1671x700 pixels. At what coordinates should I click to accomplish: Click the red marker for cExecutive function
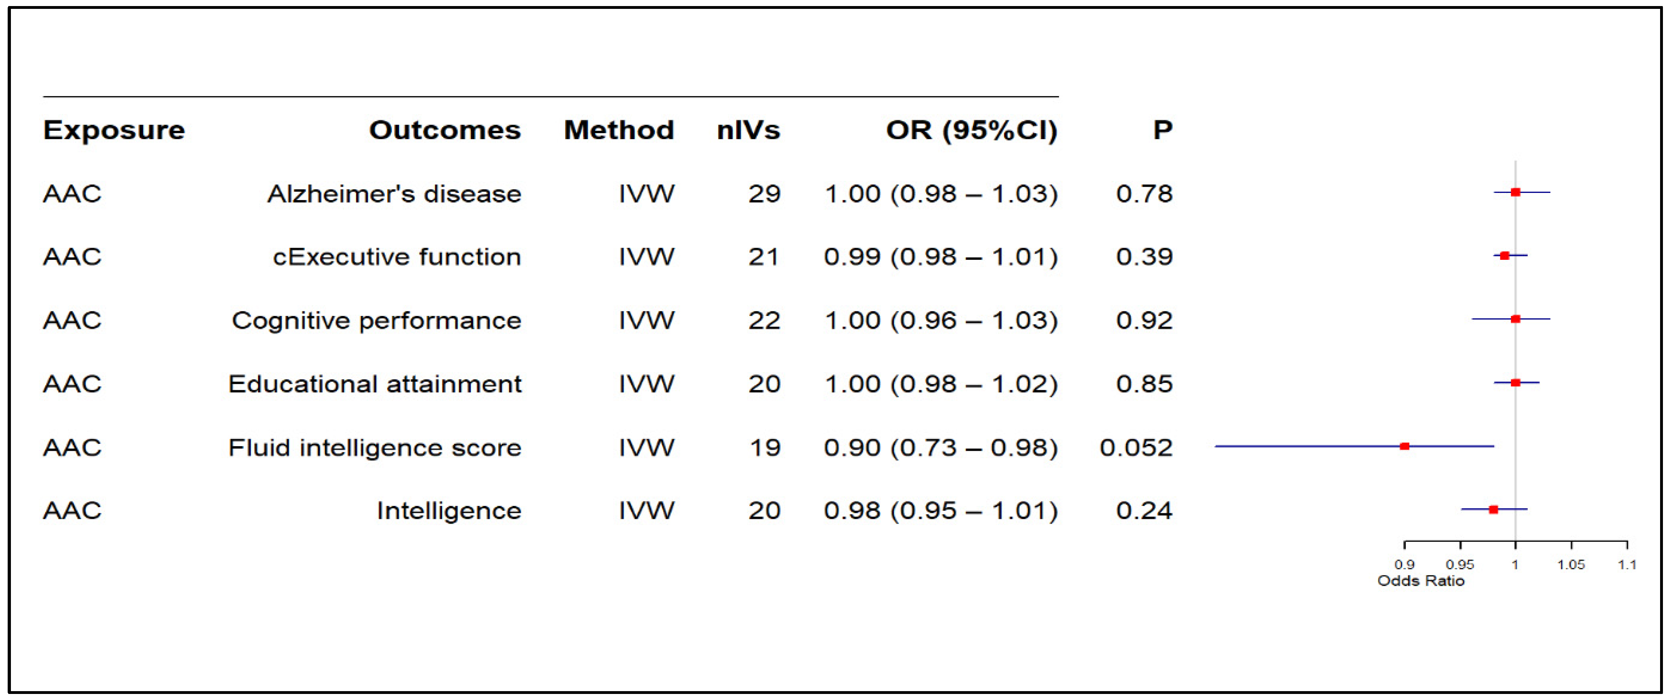[1504, 256]
